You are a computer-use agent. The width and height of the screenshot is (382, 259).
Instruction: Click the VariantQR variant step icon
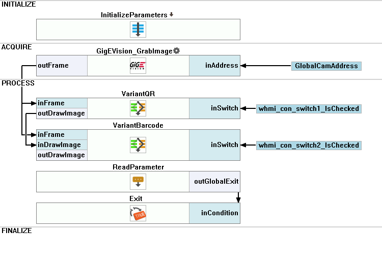(x=138, y=108)
